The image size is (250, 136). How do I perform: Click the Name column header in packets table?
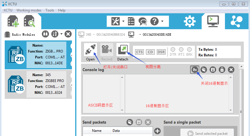click(x=100, y=131)
